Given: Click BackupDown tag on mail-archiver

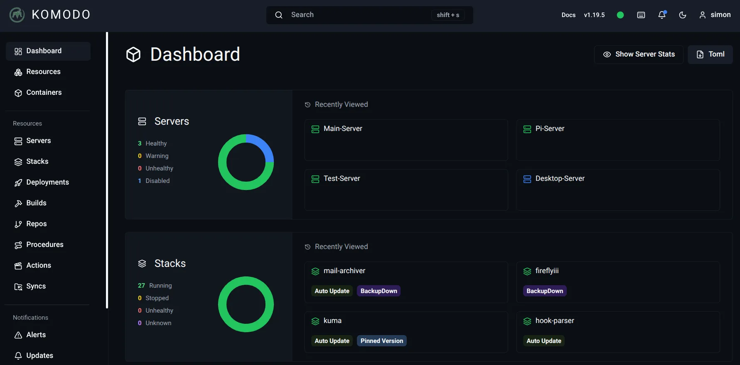Looking at the screenshot, I should (x=379, y=291).
